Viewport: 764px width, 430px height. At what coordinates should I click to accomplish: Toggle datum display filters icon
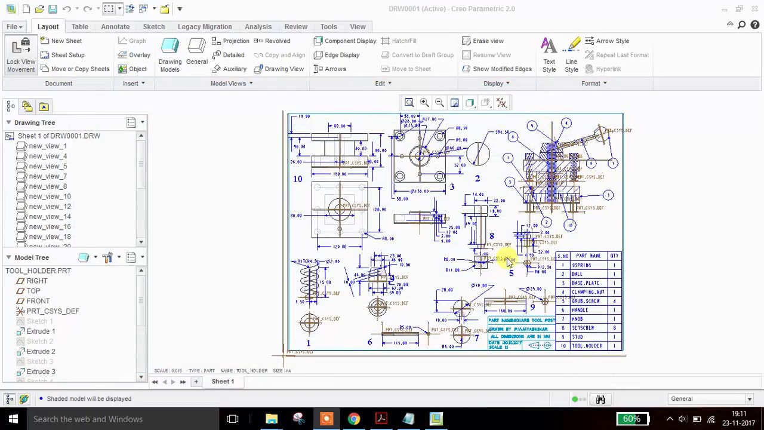pos(501,103)
